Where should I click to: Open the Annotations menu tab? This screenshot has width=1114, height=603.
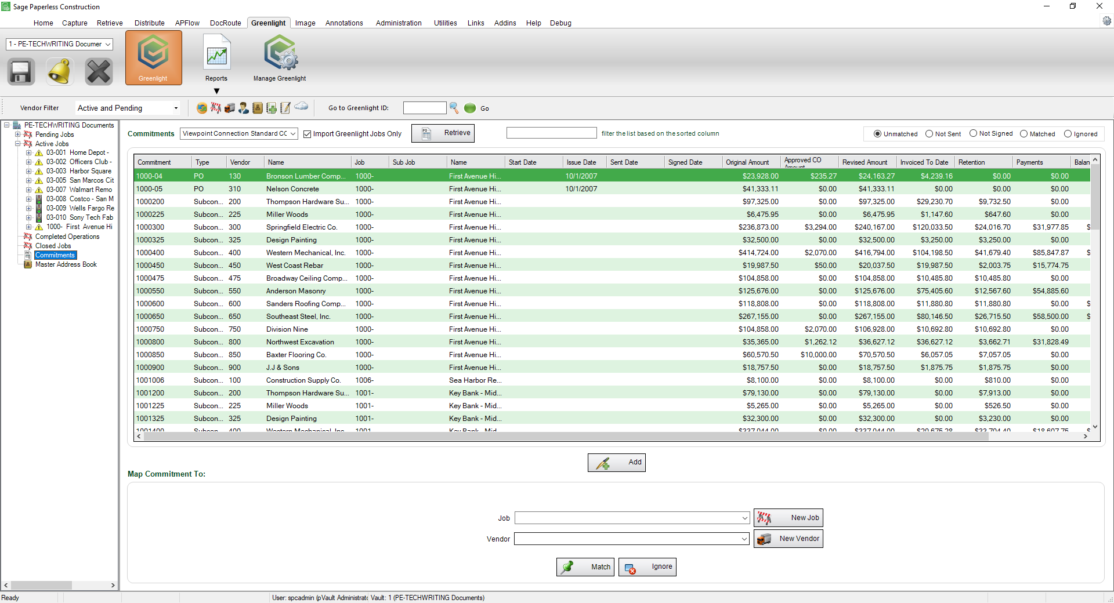click(344, 23)
